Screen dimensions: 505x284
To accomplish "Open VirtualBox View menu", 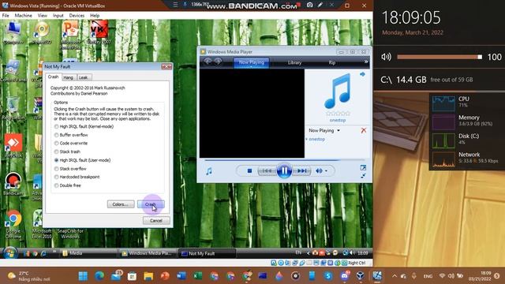I will tap(42, 16).
